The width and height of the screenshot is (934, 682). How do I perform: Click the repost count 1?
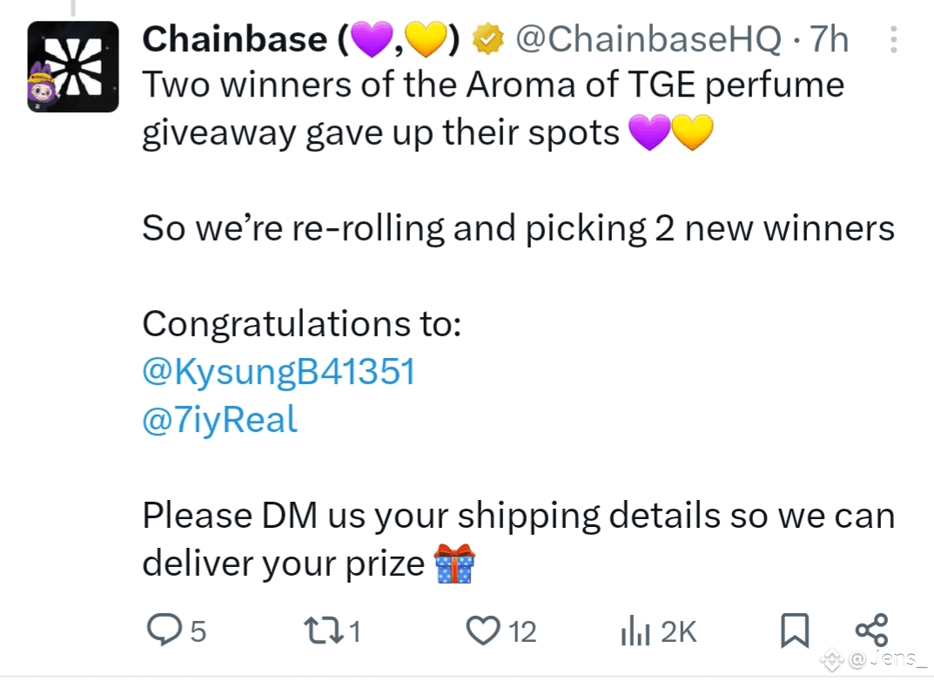(355, 632)
